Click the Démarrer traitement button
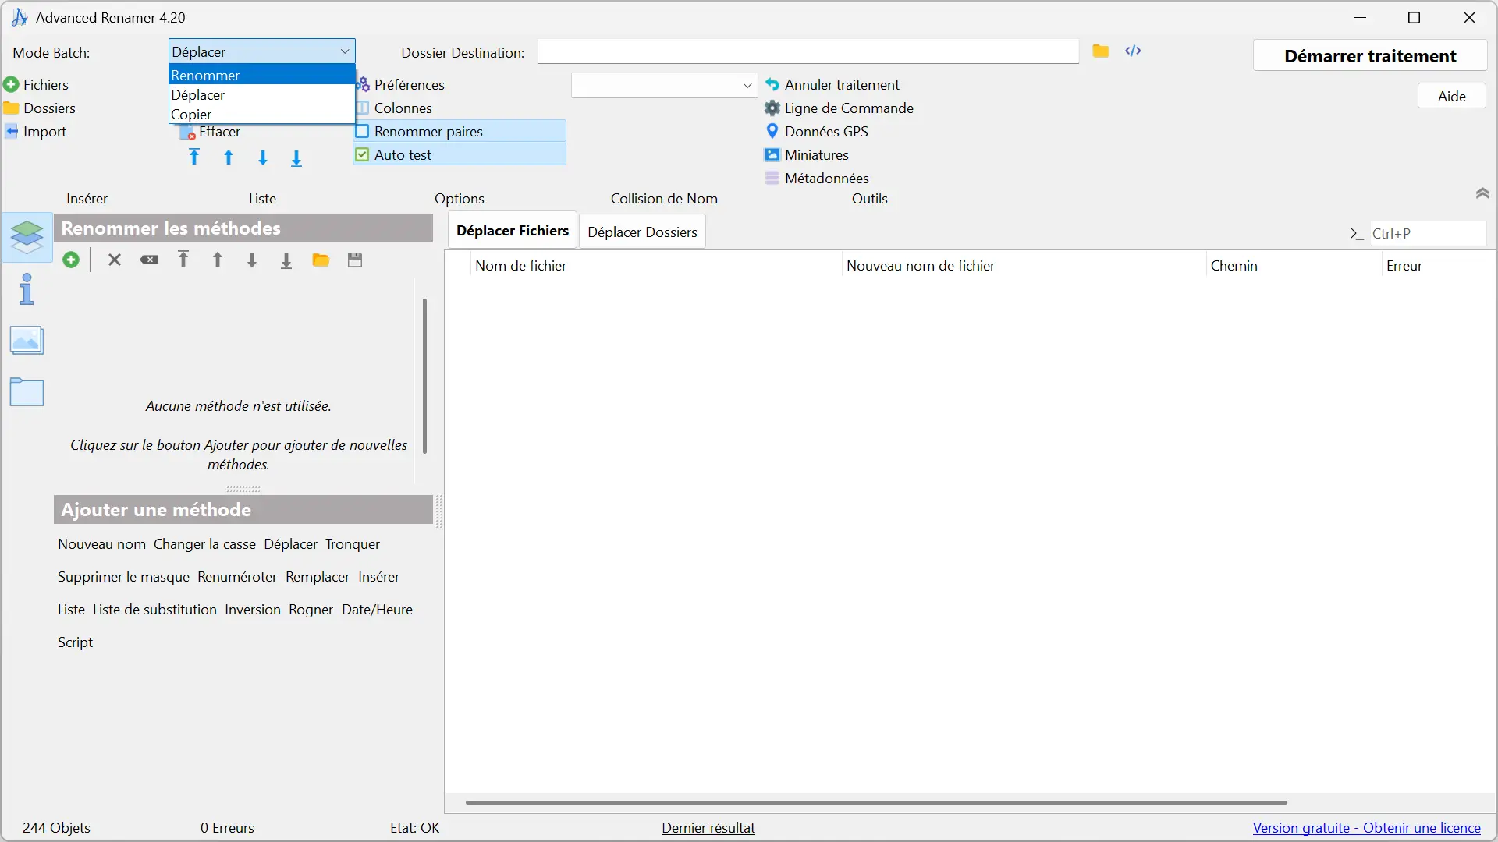The width and height of the screenshot is (1498, 842). pos(1370,56)
